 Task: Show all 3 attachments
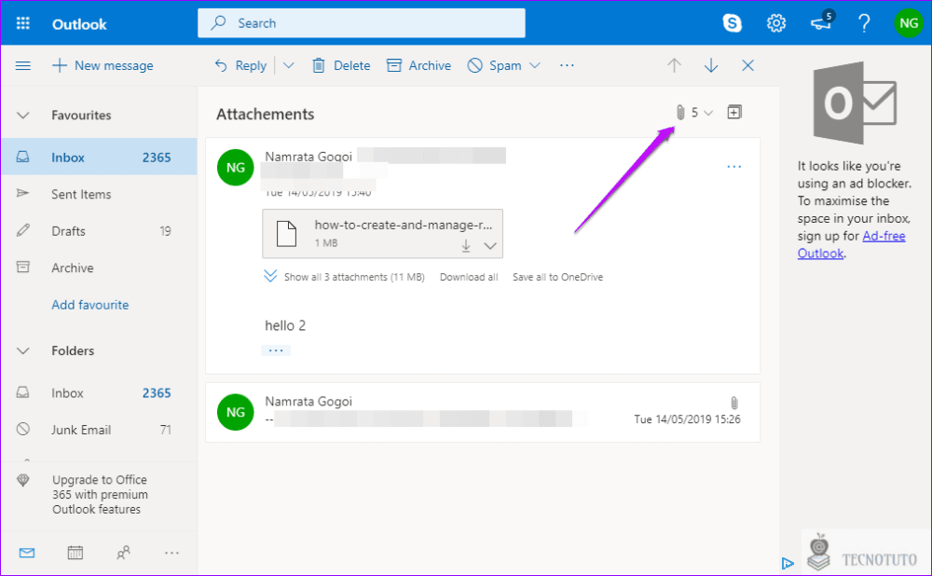pos(354,277)
